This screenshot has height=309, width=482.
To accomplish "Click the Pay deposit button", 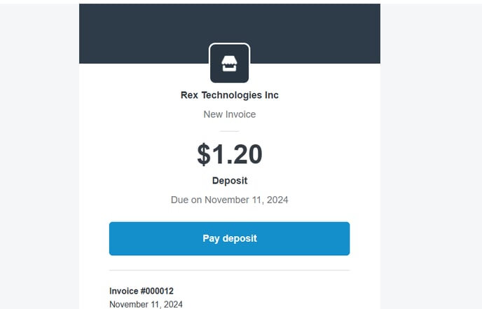I will tap(229, 239).
